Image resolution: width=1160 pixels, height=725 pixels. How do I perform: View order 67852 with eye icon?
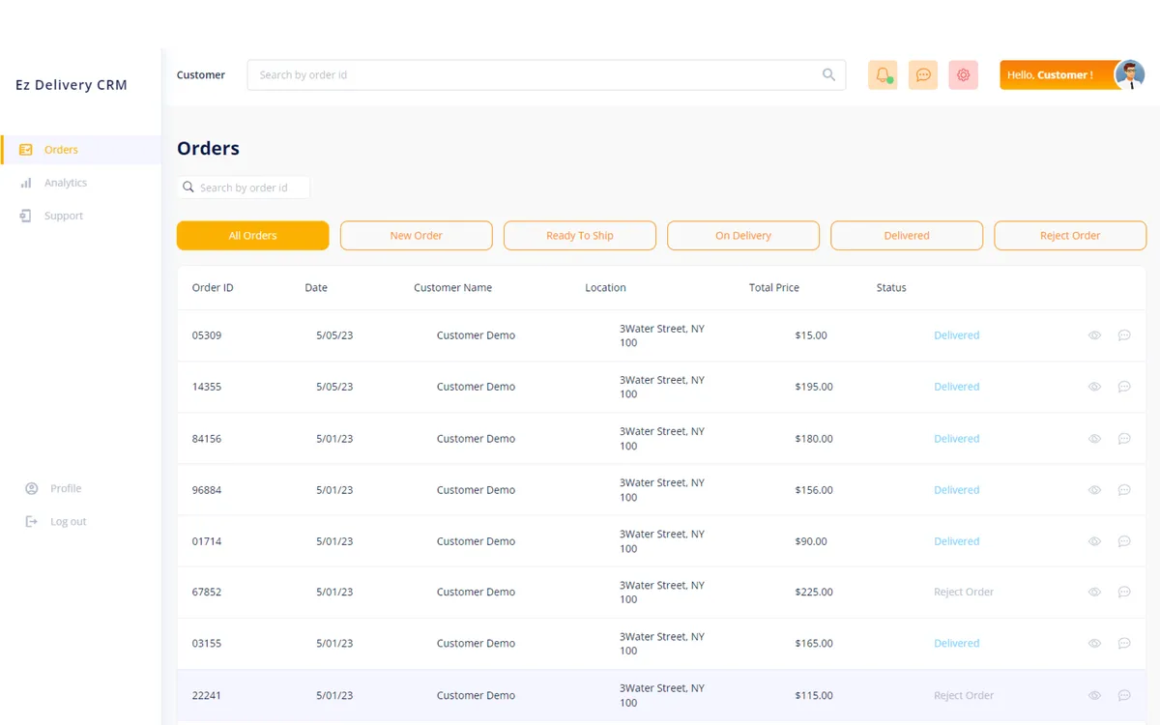(1094, 592)
